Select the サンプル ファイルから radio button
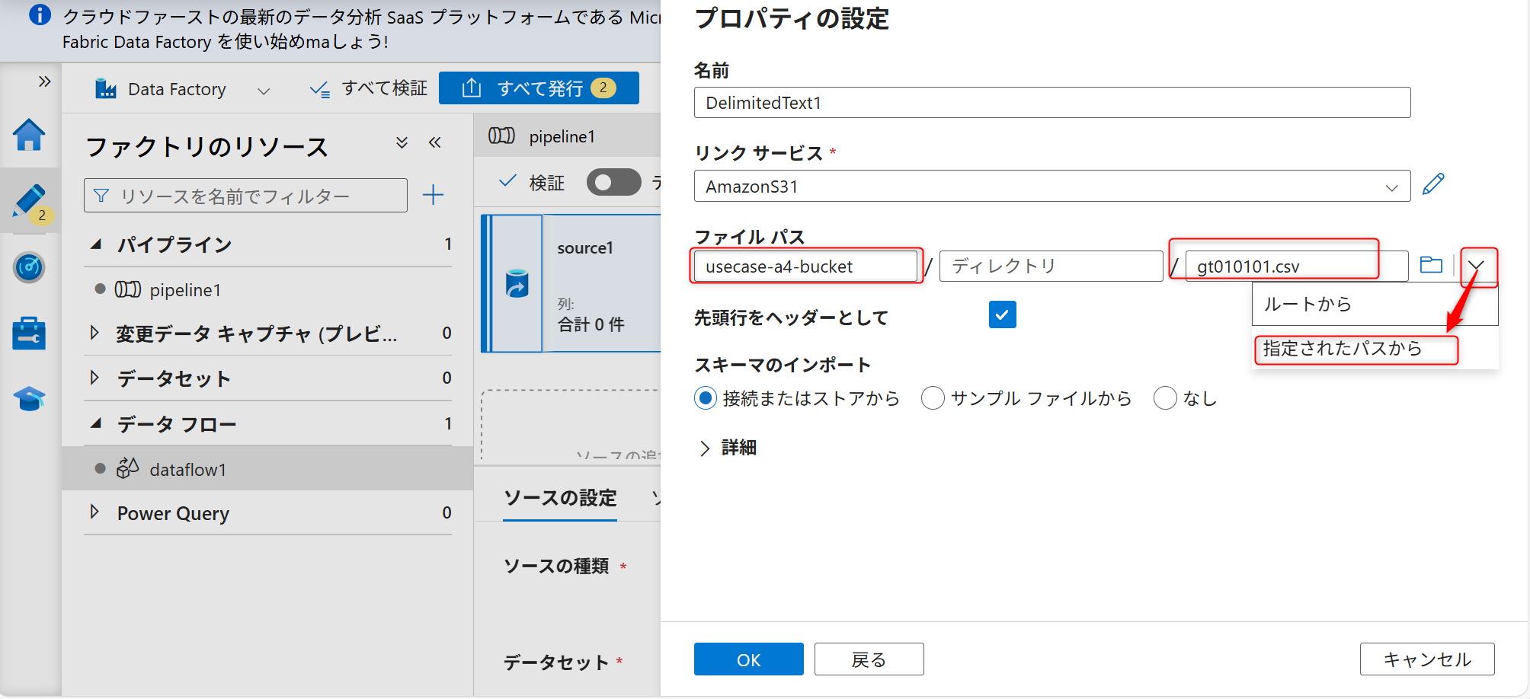This screenshot has width=1530, height=699. (x=933, y=397)
